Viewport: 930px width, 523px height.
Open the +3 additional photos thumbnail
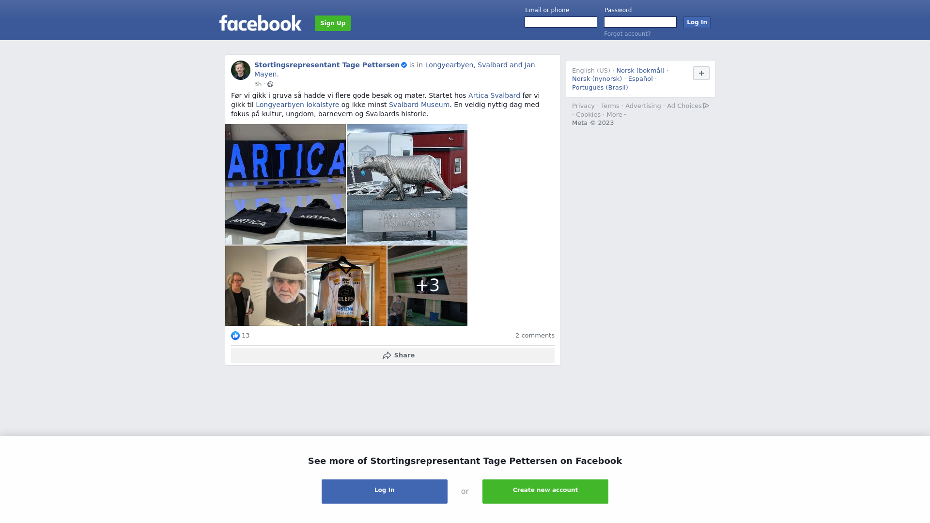tap(427, 286)
